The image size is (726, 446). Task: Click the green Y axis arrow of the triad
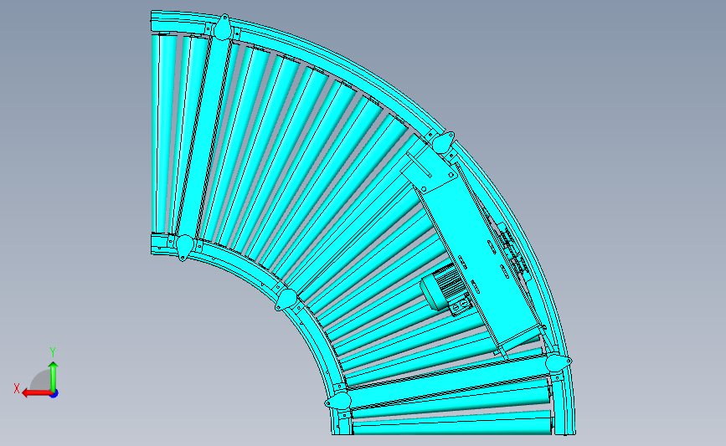click(x=54, y=377)
